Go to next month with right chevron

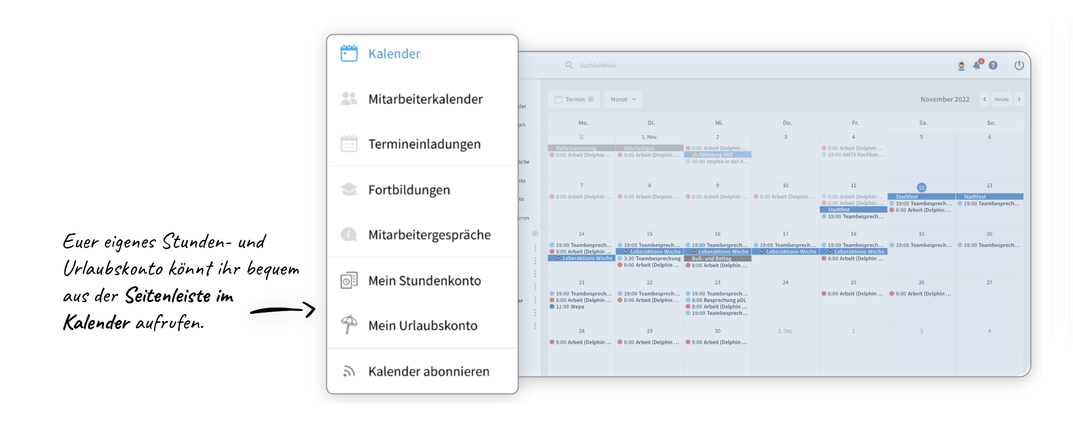click(1019, 100)
